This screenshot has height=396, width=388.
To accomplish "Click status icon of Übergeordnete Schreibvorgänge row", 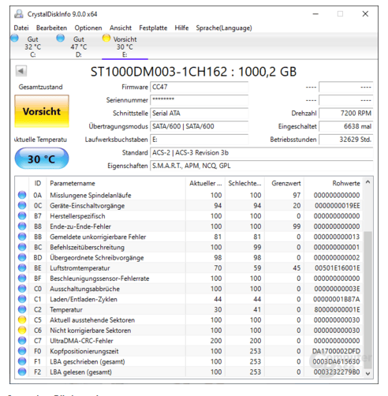I will pyautogui.click(x=22, y=257).
